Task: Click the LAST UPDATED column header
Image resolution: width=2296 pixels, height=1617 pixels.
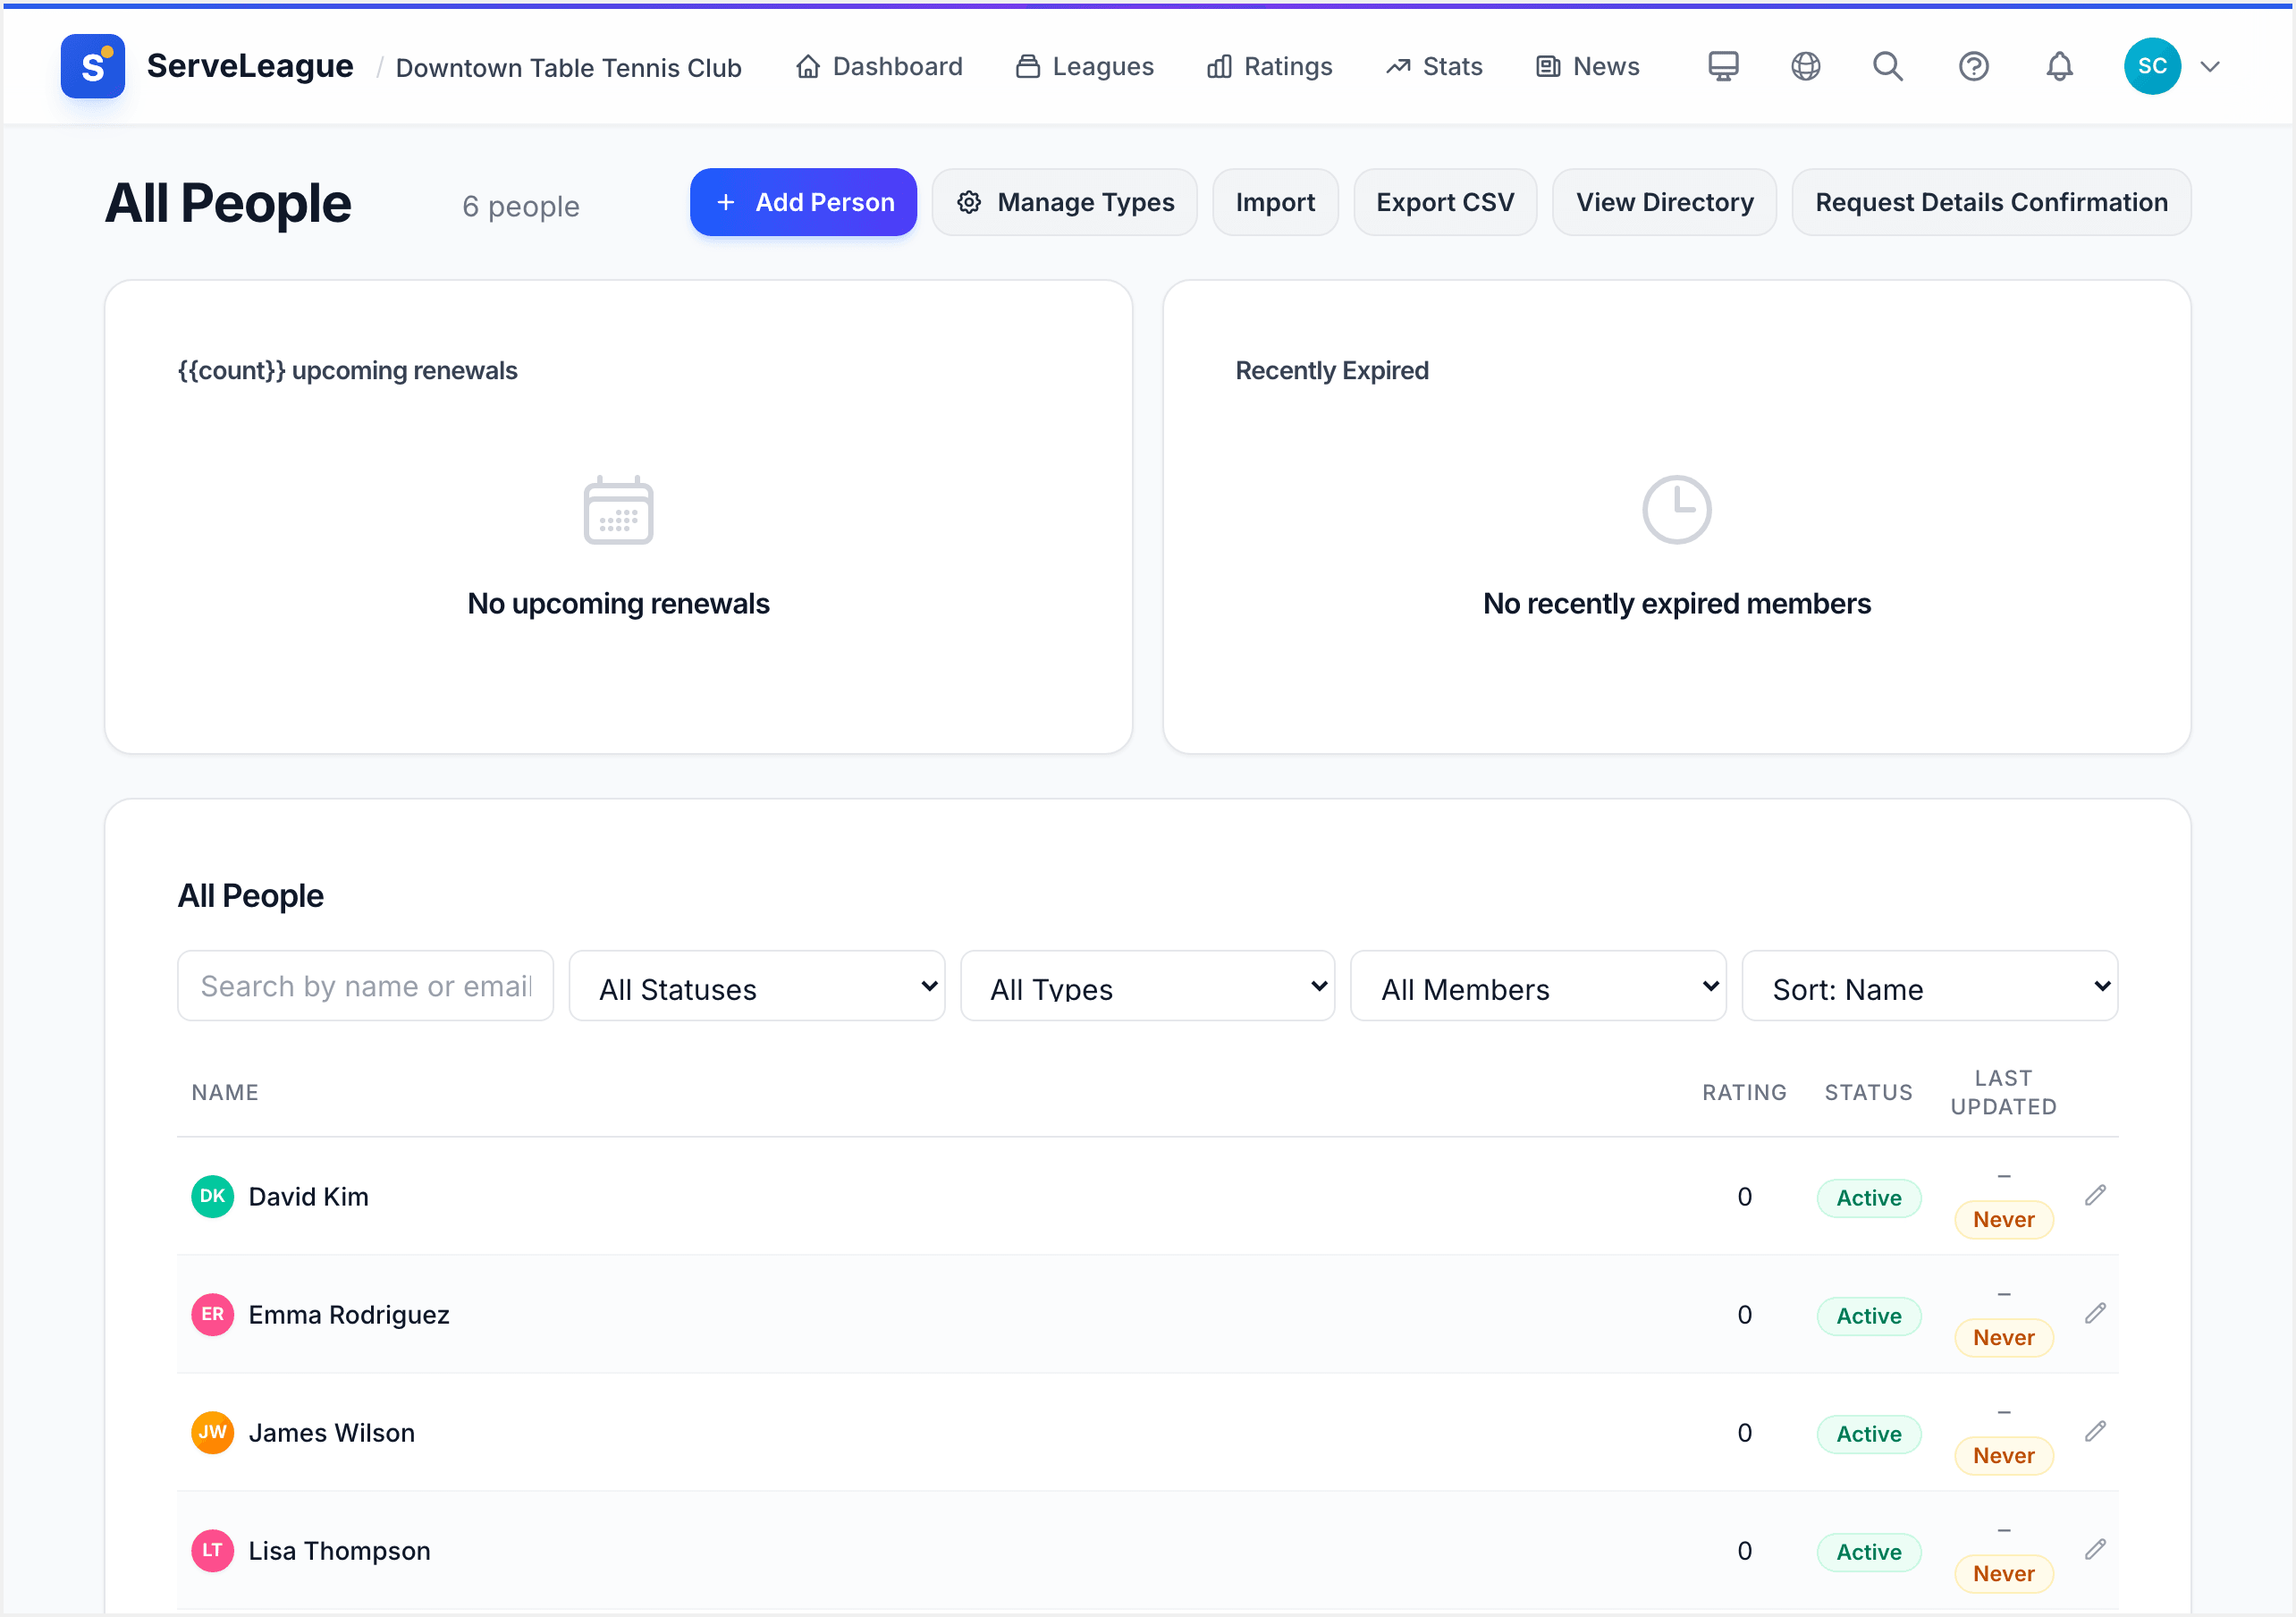Action: (x=2003, y=1092)
